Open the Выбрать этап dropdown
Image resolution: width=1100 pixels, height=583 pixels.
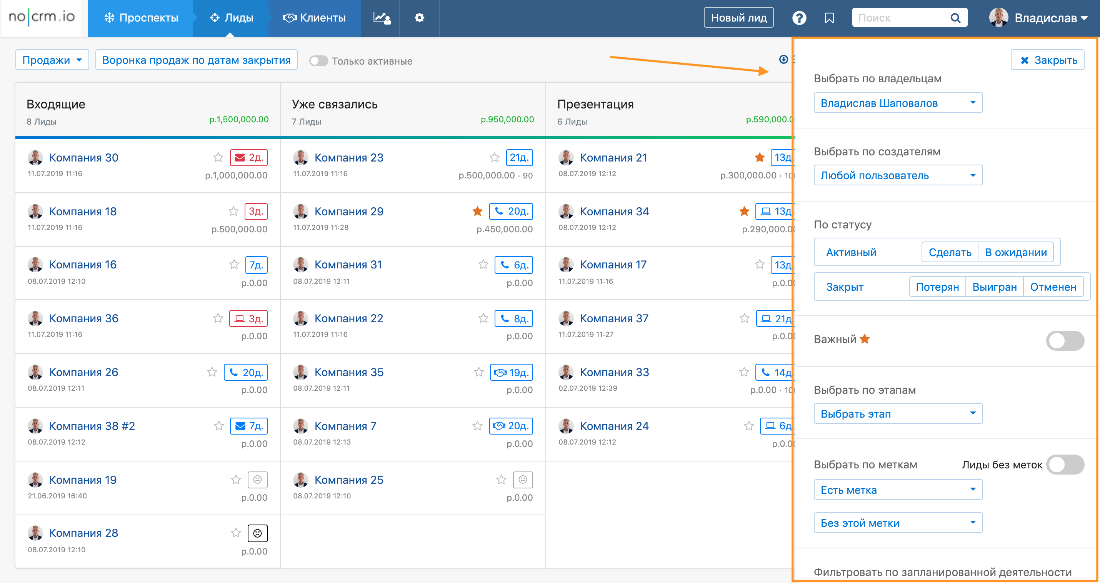[898, 413]
